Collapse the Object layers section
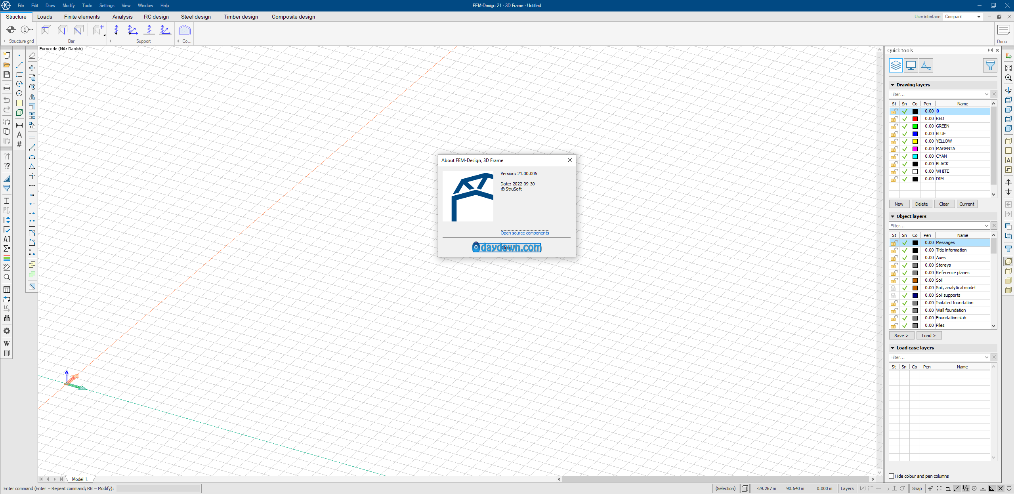The width and height of the screenshot is (1014, 494). coord(893,216)
